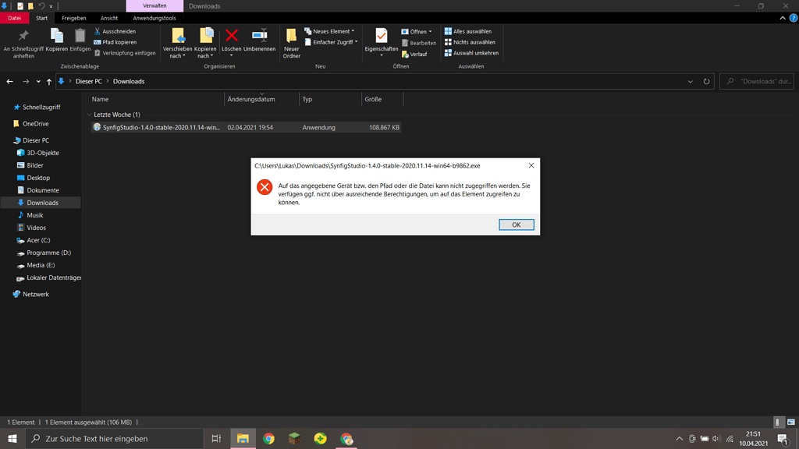Collapse the Letzte Woche group
799x449 pixels.
[x=89, y=115]
